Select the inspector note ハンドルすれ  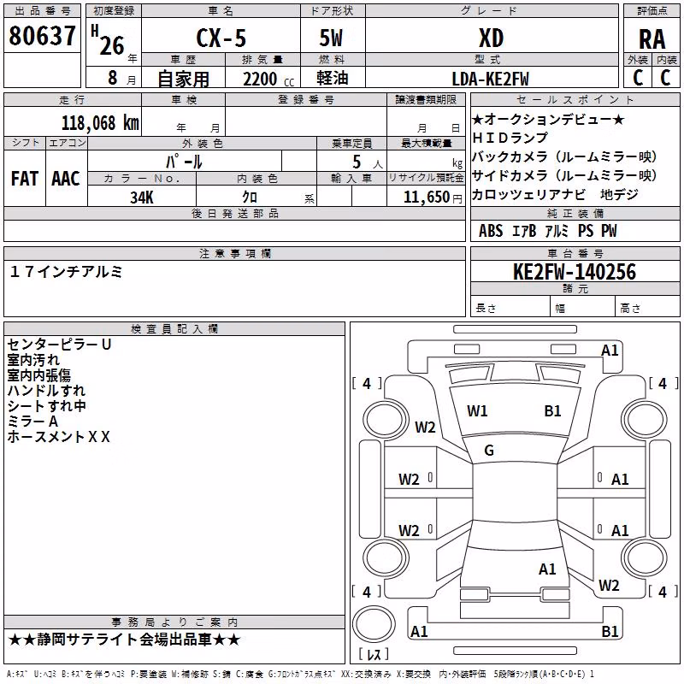pos(46,391)
